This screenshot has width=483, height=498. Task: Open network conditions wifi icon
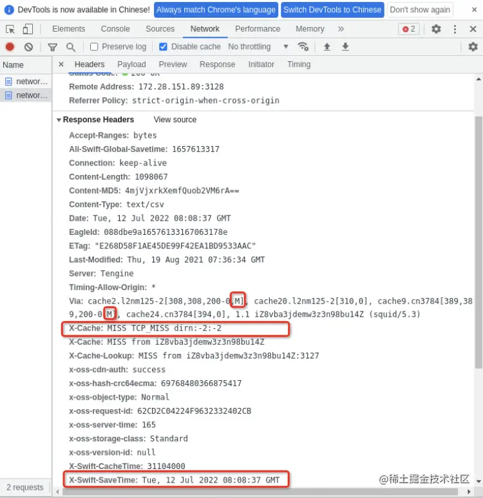pos(303,47)
